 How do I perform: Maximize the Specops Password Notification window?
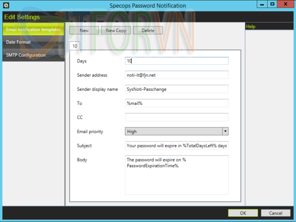coord(273,4)
